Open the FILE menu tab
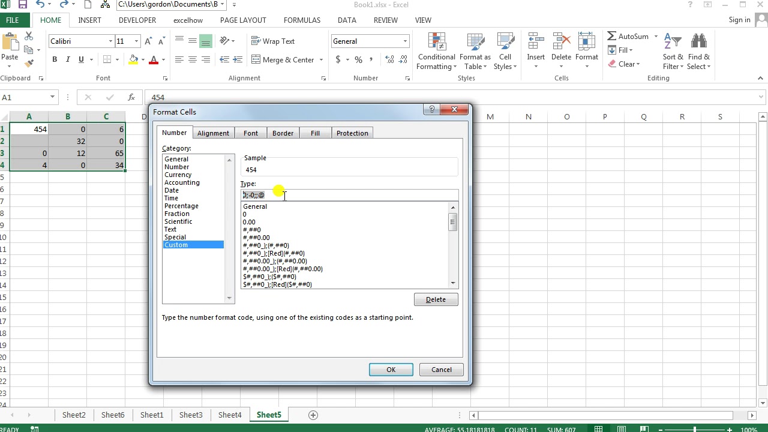768x432 pixels. pyautogui.click(x=12, y=20)
